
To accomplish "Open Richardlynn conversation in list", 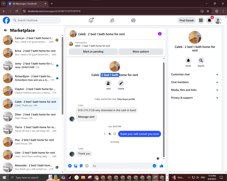I will (30, 78).
